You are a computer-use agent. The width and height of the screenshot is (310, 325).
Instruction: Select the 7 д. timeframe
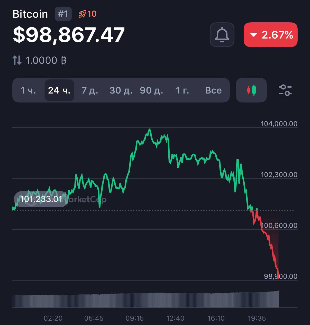[x=90, y=90]
